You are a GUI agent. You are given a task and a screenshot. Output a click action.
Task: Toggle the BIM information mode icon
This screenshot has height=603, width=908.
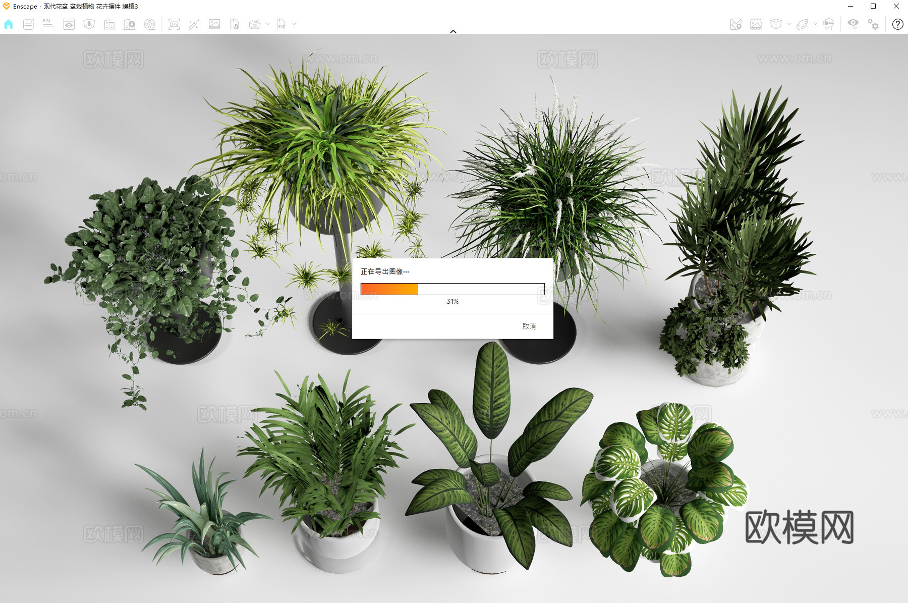click(x=48, y=24)
